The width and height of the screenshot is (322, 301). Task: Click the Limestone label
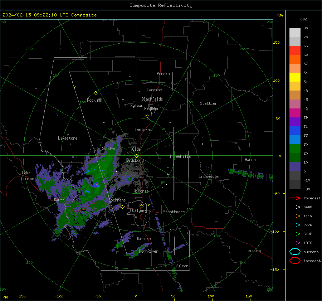68,138
